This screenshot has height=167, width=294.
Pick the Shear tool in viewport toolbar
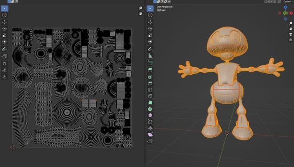click(x=150, y=134)
